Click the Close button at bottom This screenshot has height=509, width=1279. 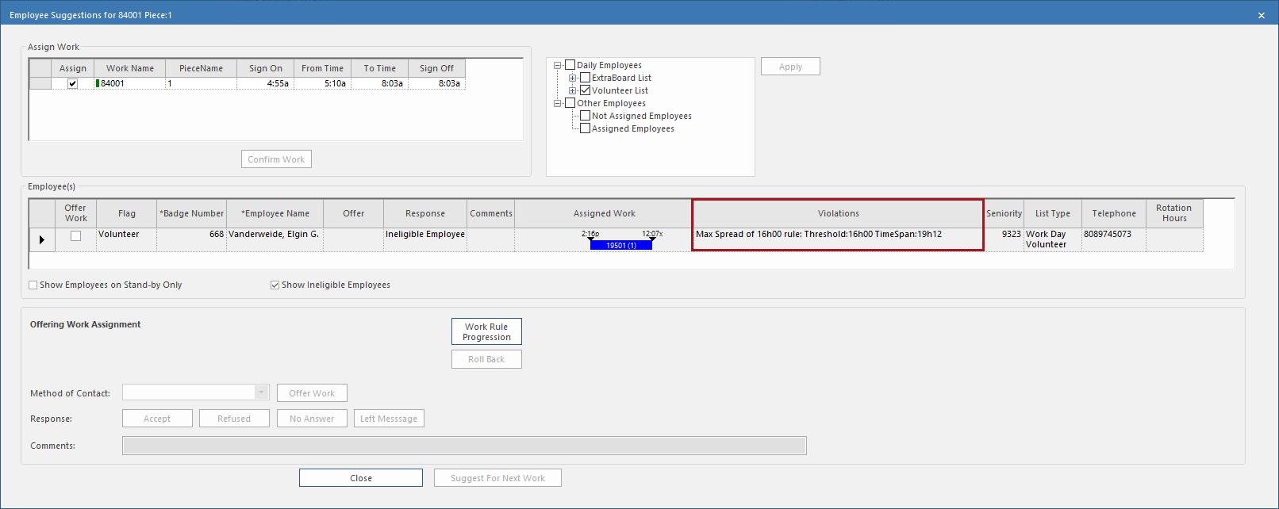(x=361, y=478)
